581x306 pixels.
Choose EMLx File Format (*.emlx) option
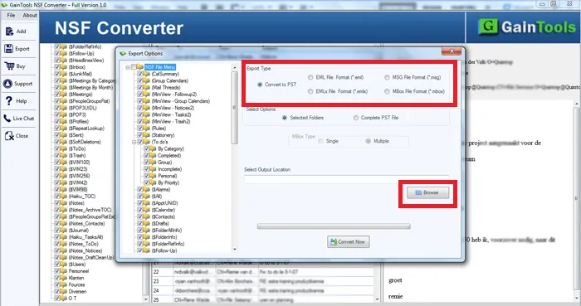(x=310, y=91)
